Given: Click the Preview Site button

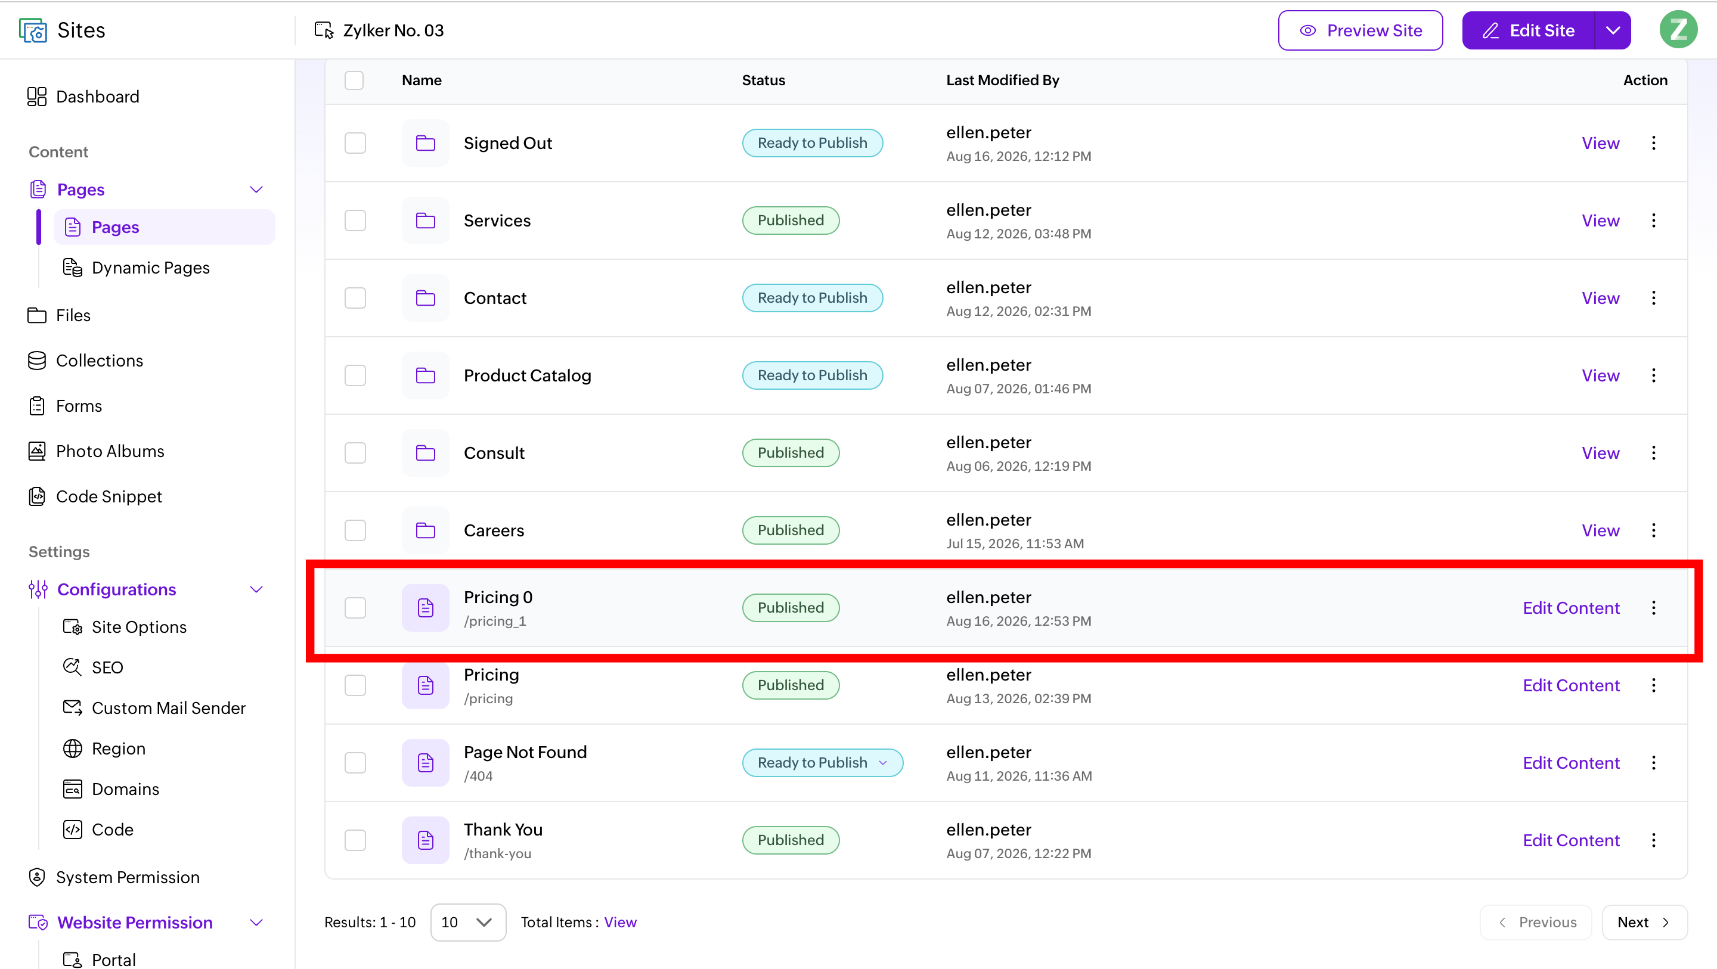Looking at the screenshot, I should [1360, 30].
